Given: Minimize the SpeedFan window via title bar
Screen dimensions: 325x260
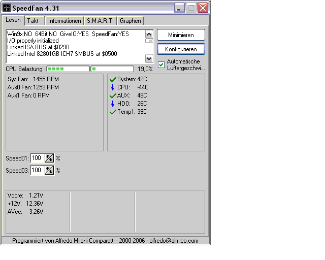Looking at the screenshot, I should click(x=179, y=8).
